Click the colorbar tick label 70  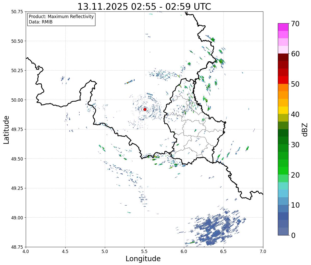point(295,23)
